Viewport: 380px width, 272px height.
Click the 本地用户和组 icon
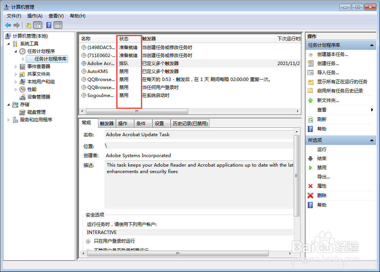click(x=22, y=82)
